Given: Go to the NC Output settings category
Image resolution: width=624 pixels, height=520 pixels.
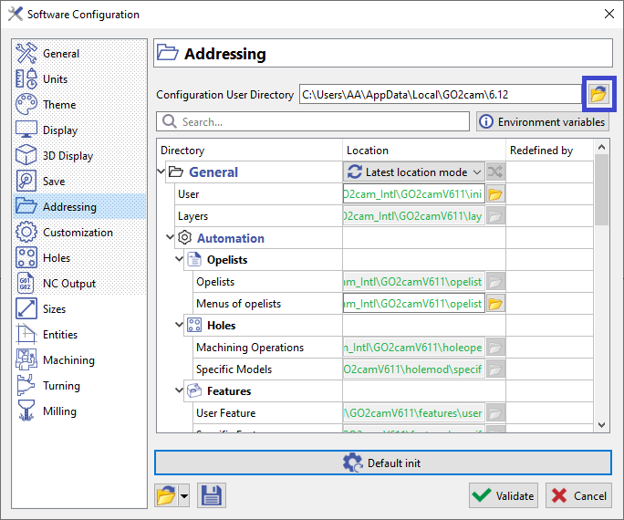Looking at the screenshot, I should point(69,284).
